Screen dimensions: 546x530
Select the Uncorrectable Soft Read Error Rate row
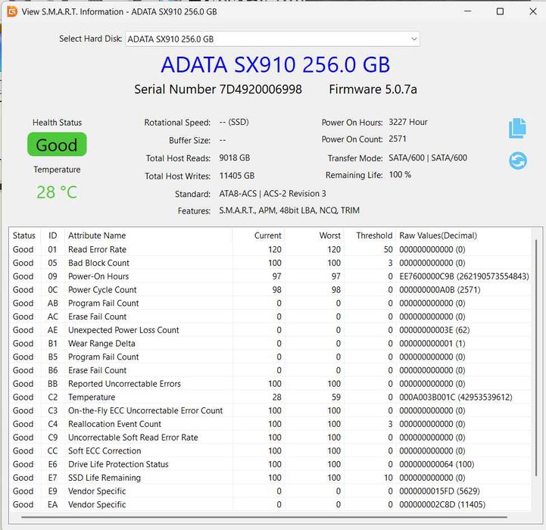click(270, 438)
